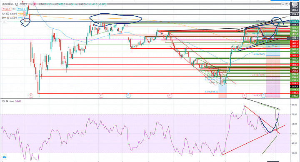Click the dark green price label 5283.0
Screen dimensions: 300x162
295,68
